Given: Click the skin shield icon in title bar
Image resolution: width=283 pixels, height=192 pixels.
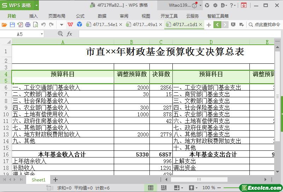Looking at the screenshot, I should (x=207, y=6).
